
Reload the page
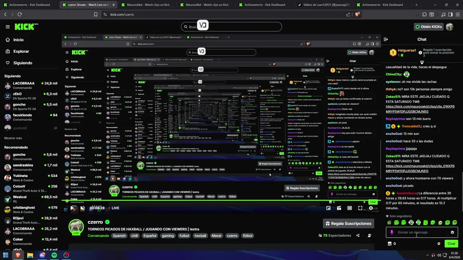click(20, 14)
